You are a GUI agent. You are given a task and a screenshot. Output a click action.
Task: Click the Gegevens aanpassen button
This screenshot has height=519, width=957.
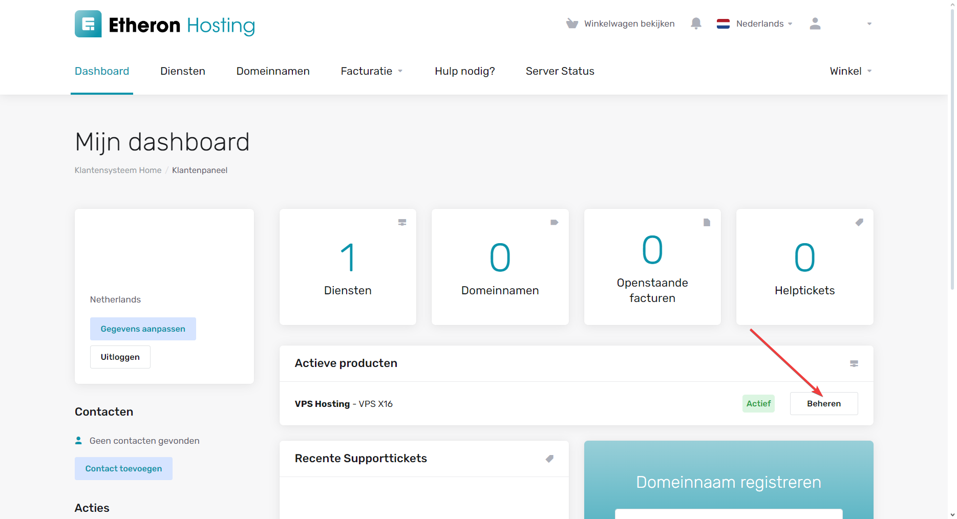[x=143, y=329]
